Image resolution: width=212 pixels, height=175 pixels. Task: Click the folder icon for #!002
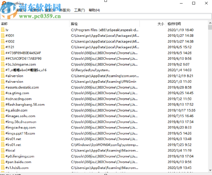[3, 41]
